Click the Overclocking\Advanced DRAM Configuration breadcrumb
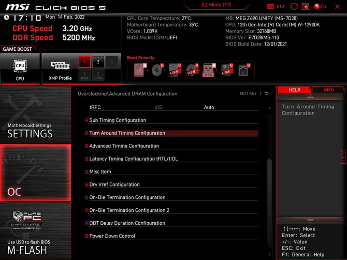Screen dimensions: 347x260 (127, 94)
